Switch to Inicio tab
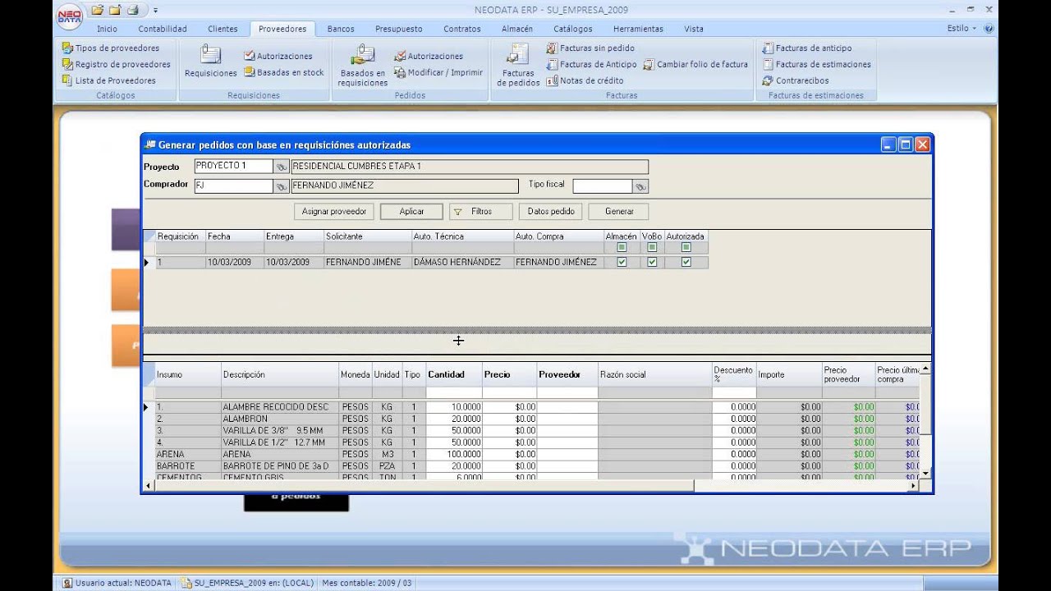The width and height of the screenshot is (1051, 591). point(107,29)
